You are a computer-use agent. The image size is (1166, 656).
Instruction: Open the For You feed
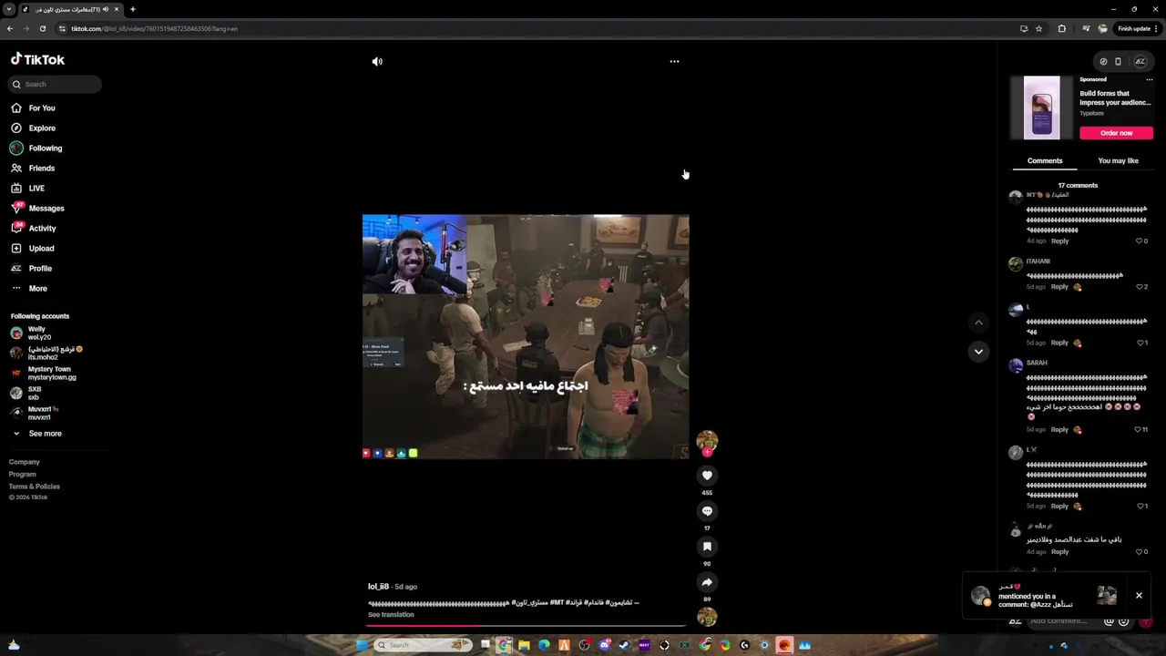pos(41,108)
